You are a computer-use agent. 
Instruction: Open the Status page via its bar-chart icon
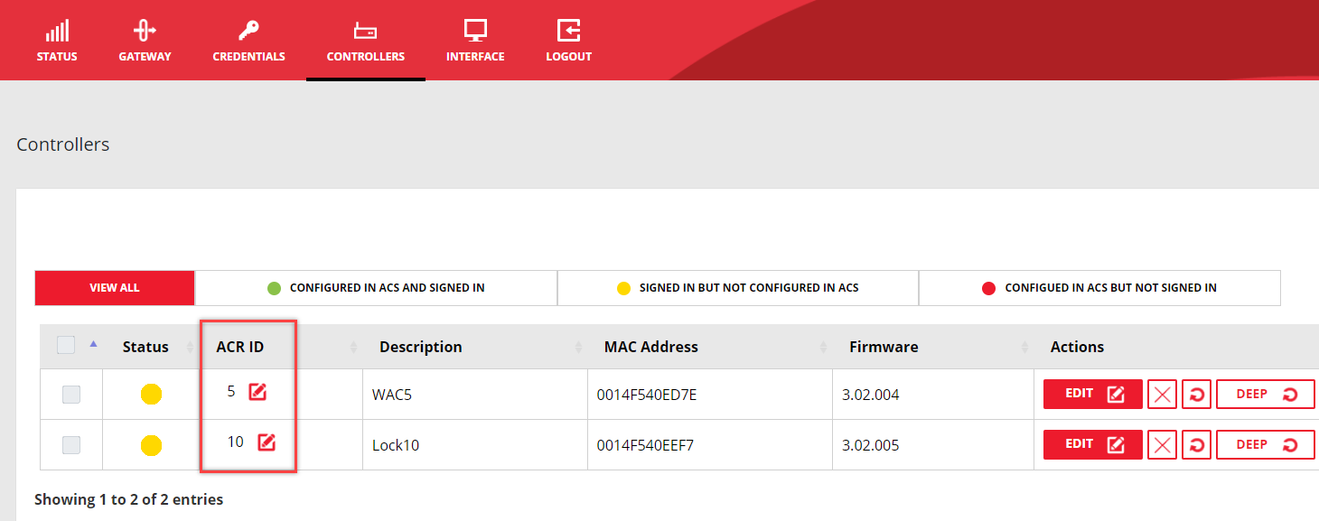[57, 29]
